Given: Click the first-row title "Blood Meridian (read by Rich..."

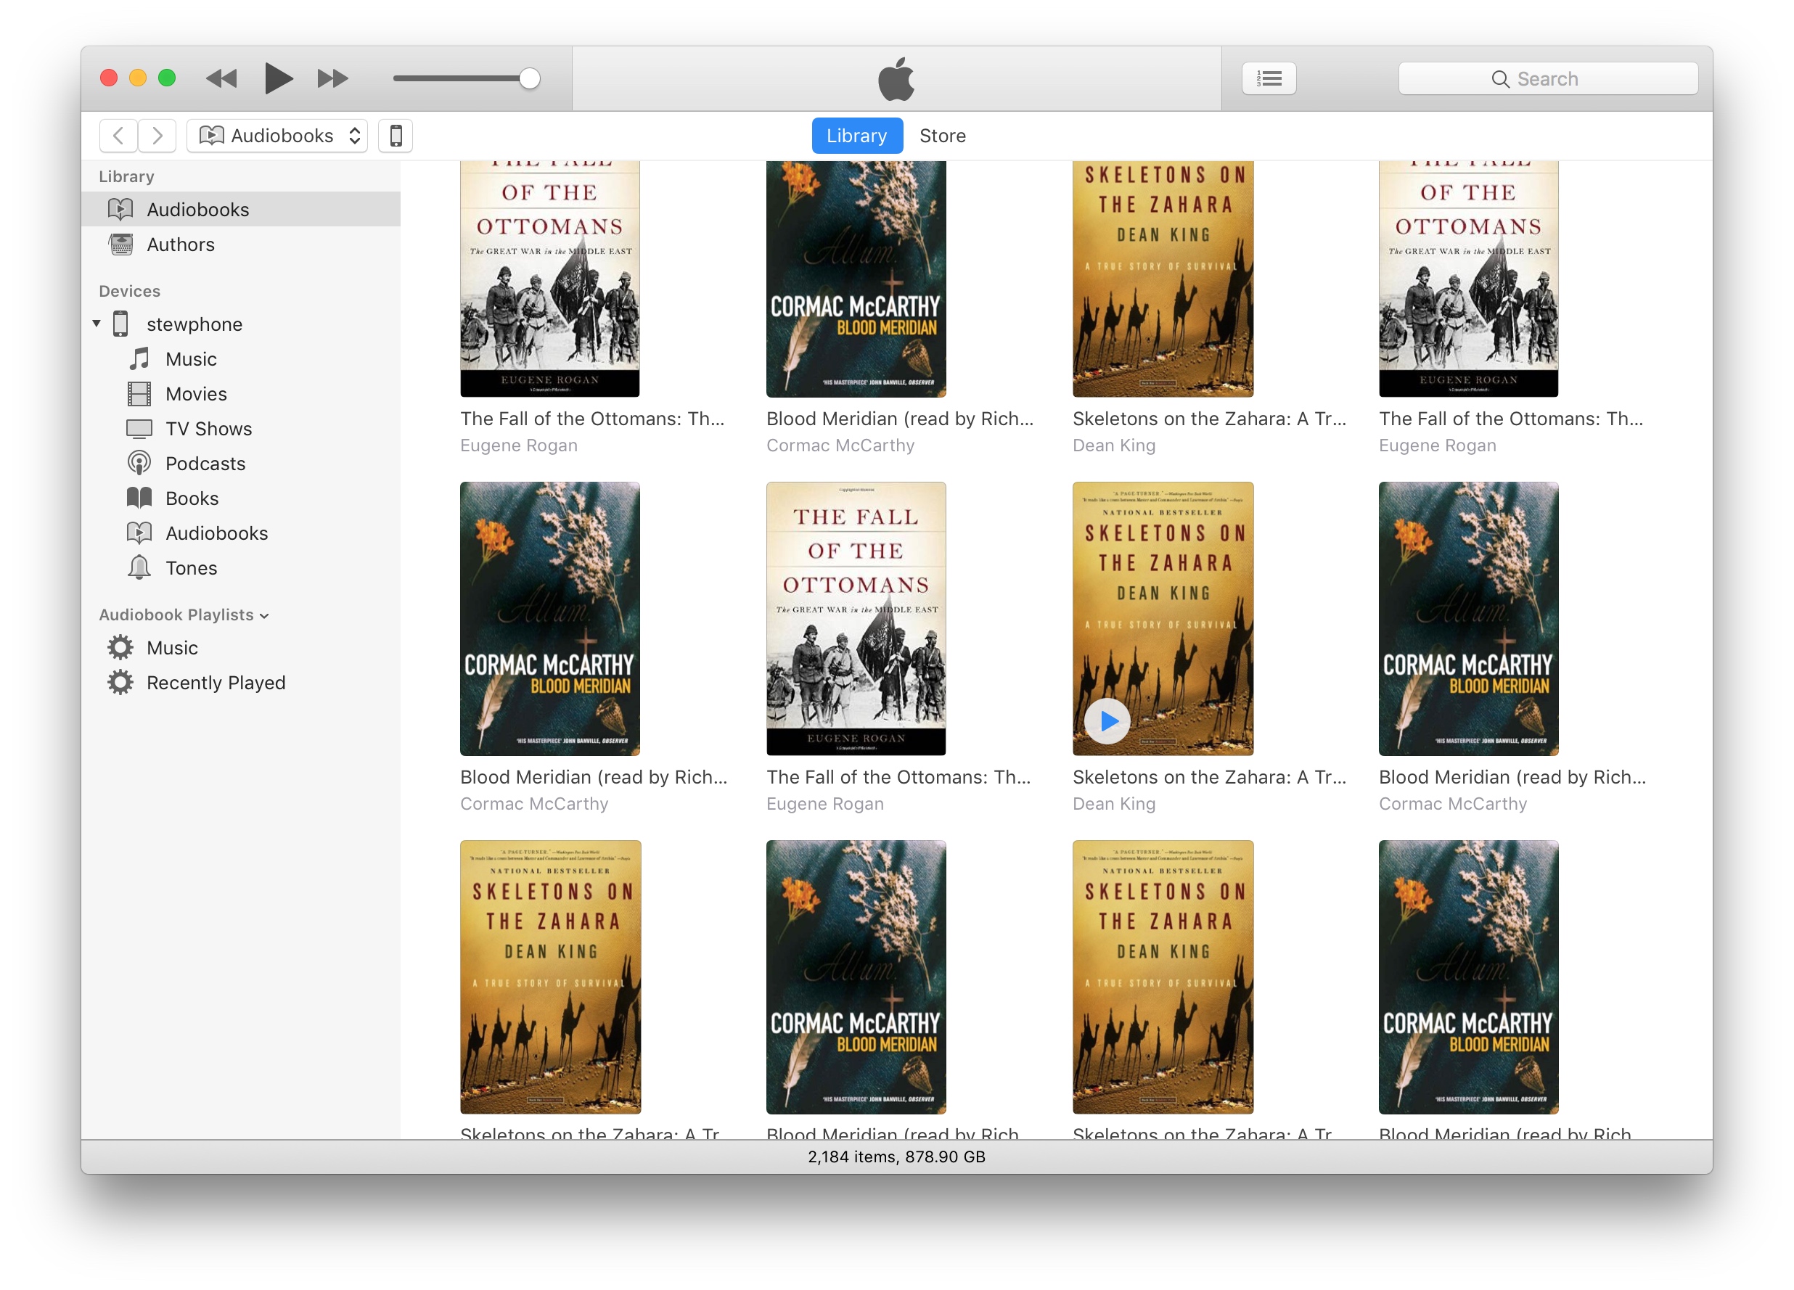Looking at the screenshot, I should [900, 419].
